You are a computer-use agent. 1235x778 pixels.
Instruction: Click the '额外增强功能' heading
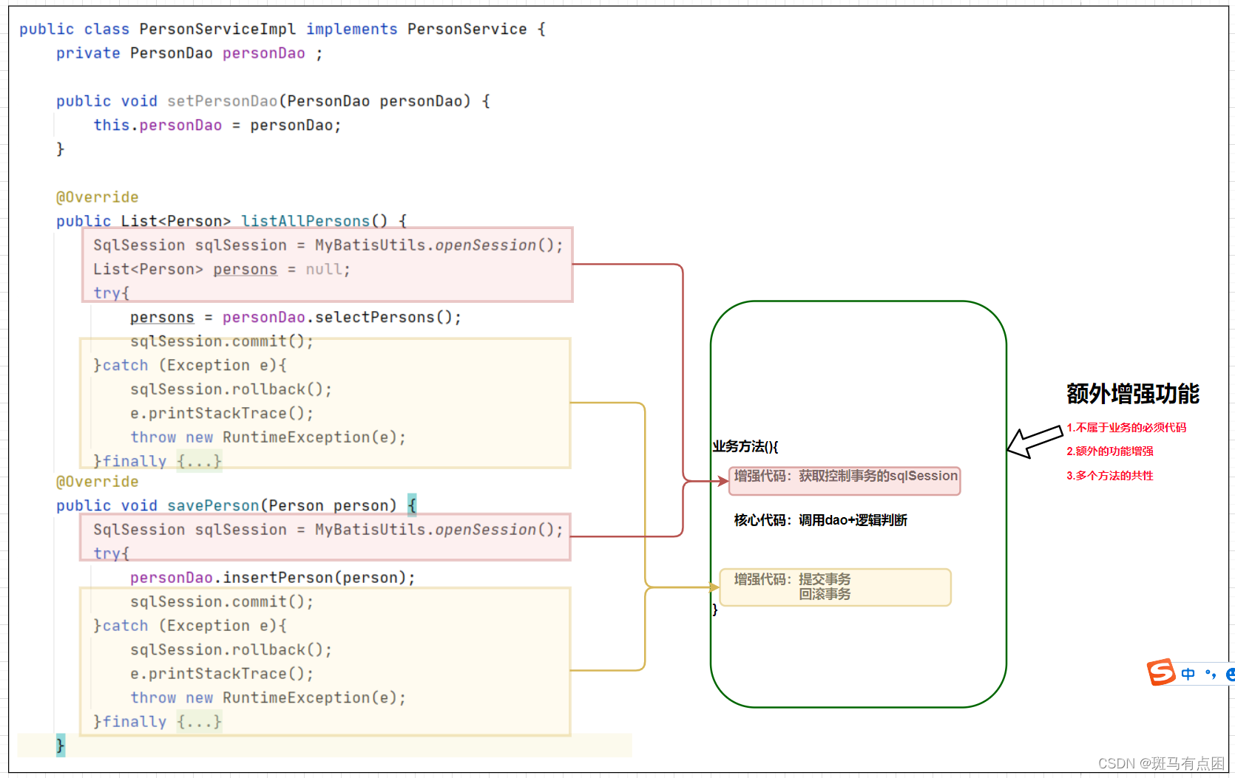click(1133, 394)
